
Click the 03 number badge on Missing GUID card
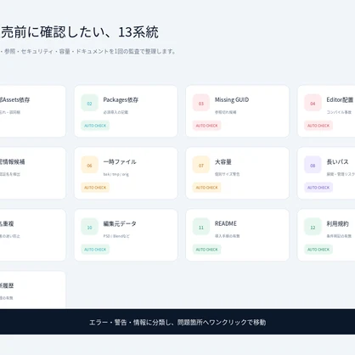201,103
